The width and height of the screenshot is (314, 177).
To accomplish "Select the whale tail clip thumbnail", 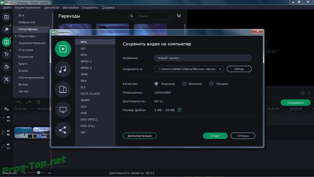I will pos(23,132).
